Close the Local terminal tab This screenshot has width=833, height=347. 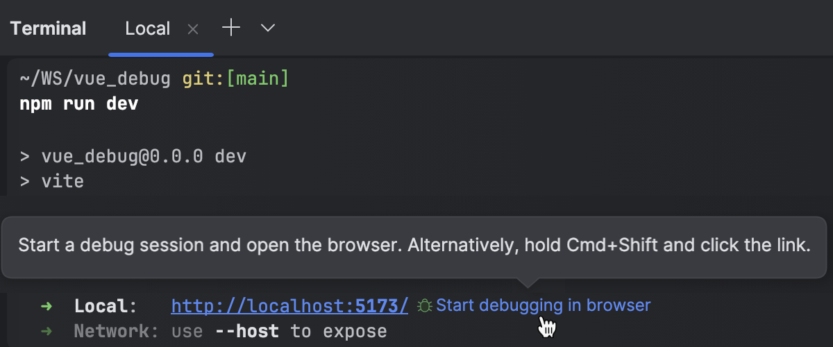pyautogui.click(x=193, y=29)
